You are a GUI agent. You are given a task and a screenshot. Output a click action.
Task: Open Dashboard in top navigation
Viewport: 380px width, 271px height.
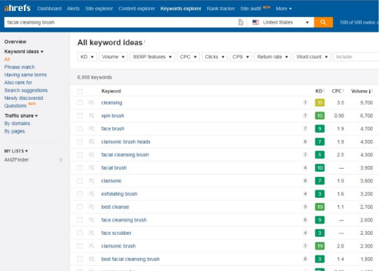(x=49, y=8)
